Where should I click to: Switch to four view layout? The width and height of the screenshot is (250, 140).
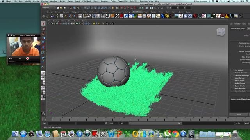(43, 78)
